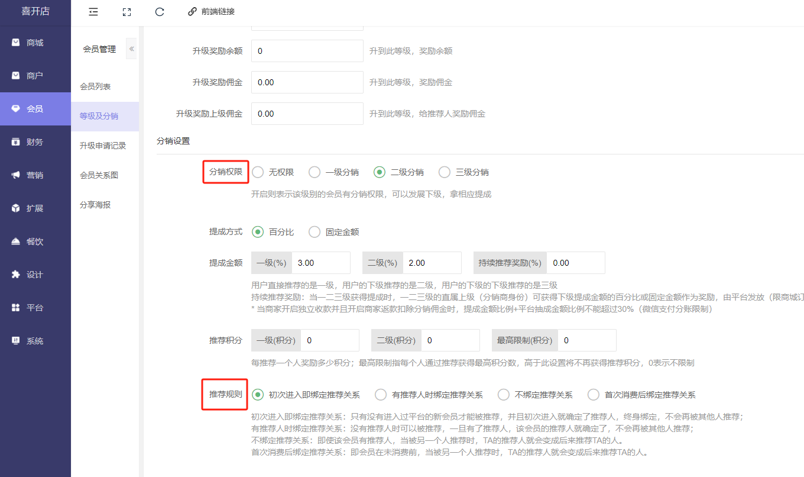Choose 百分比 commission method
804x477 pixels.
click(258, 232)
